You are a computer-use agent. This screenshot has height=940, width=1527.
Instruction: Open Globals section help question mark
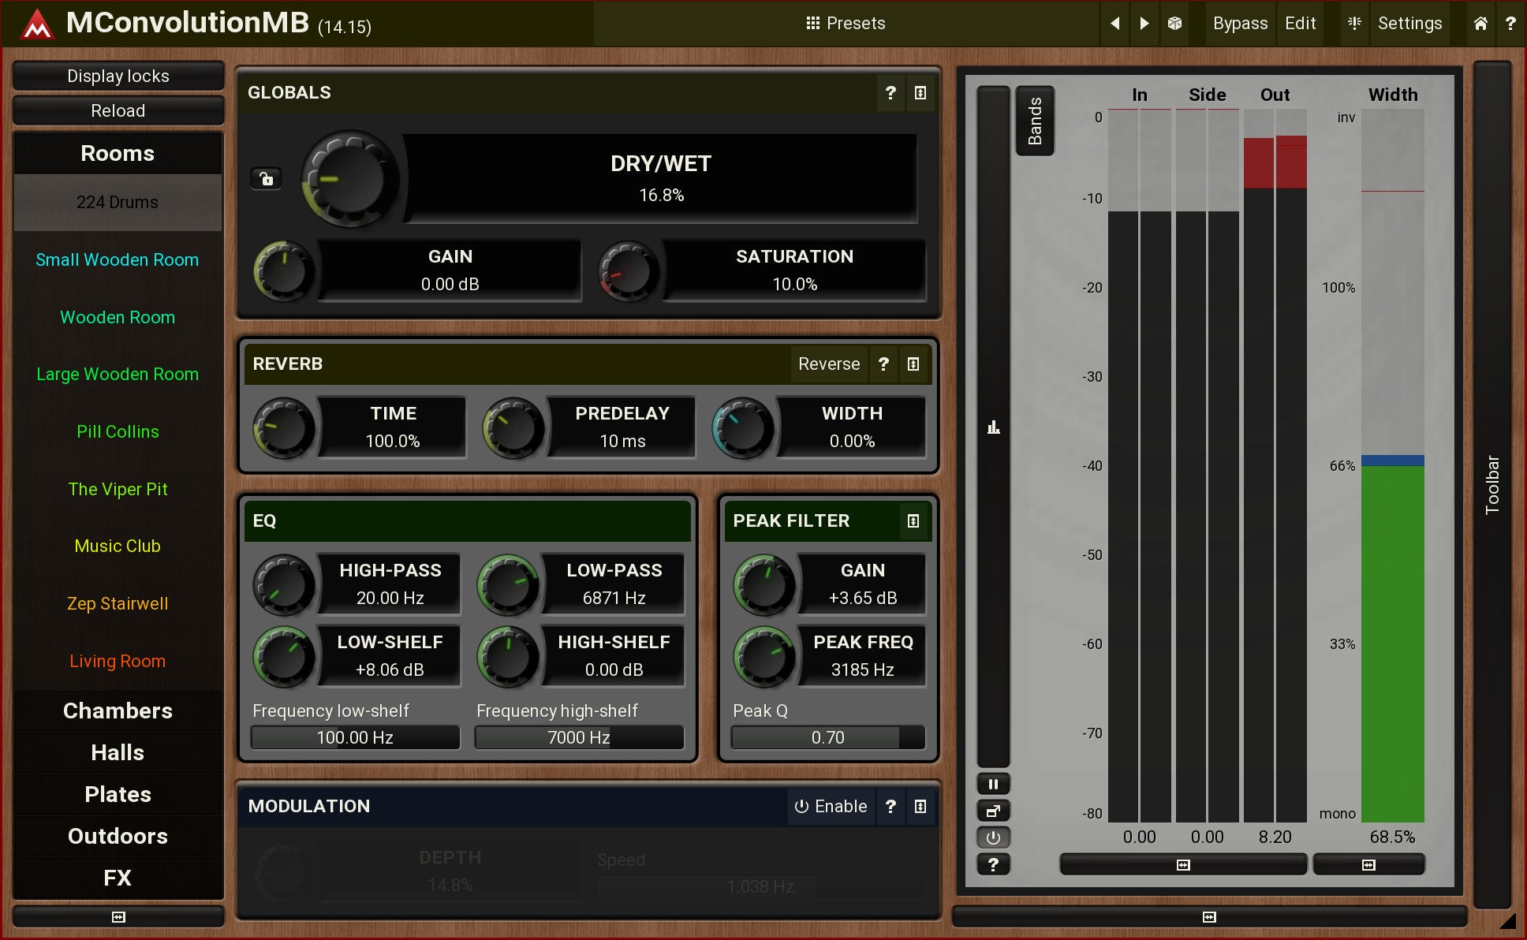tap(890, 93)
